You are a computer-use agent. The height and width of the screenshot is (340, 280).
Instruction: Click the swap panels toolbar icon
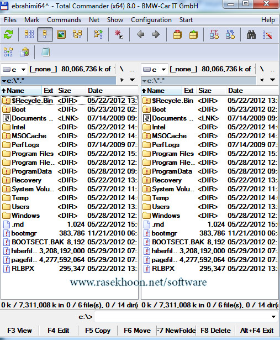(x=98, y=34)
